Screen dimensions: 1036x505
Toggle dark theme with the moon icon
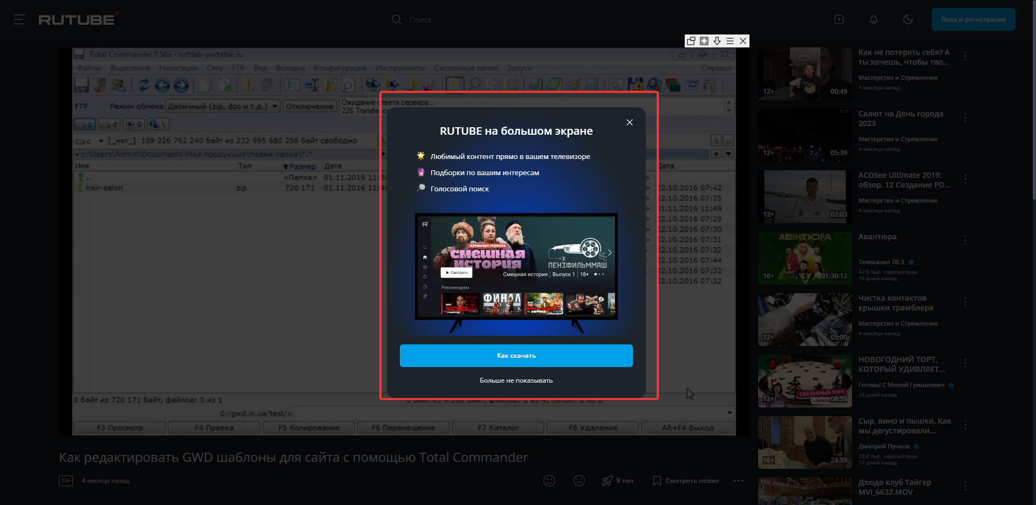(908, 19)
